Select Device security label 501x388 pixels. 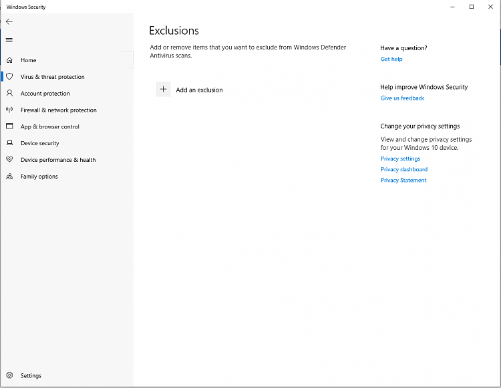40,143
